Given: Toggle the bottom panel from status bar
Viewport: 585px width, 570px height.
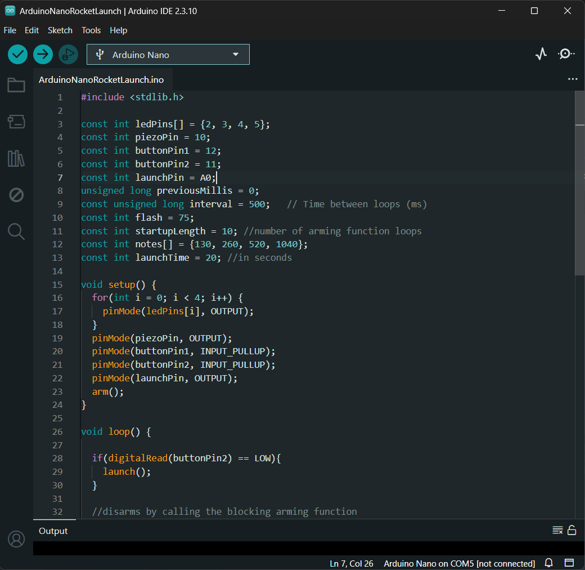Looking at the screenshot, I should coord(569,563).
